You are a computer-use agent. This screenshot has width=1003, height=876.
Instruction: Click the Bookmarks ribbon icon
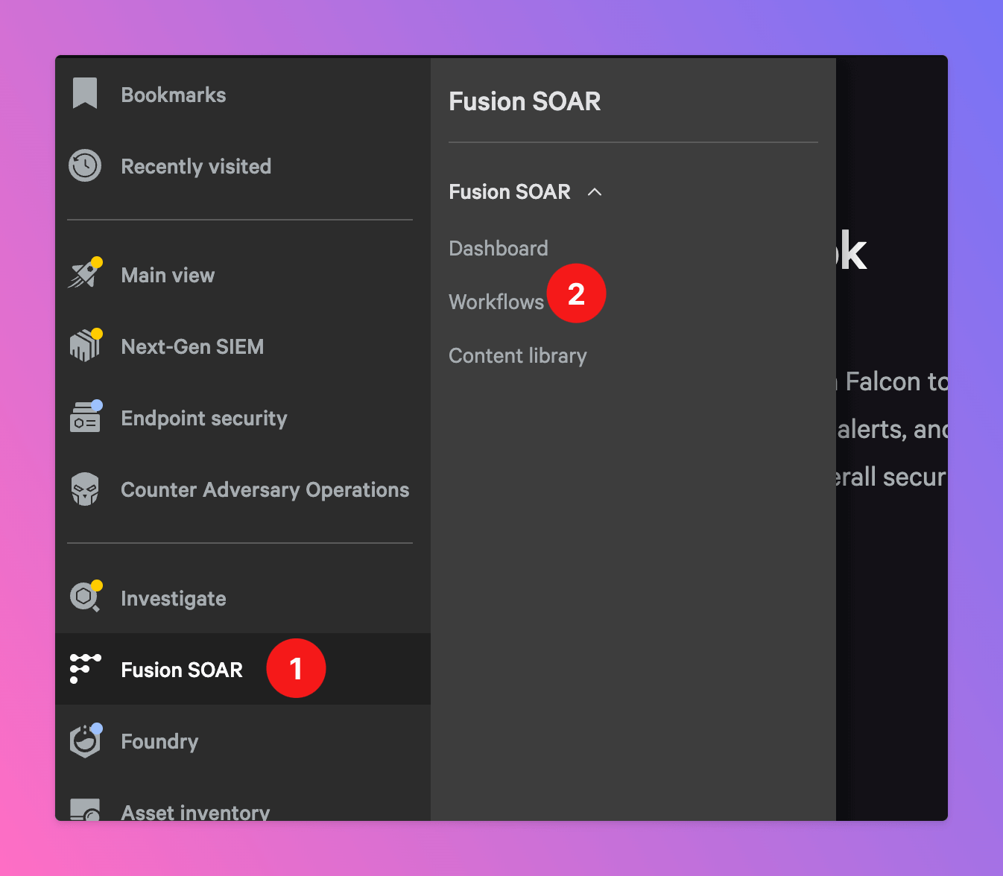[85, 94]
